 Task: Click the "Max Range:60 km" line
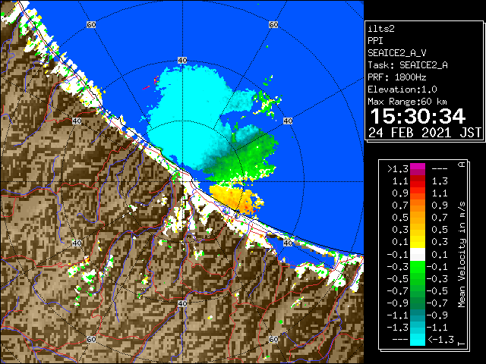coord(407,102)
